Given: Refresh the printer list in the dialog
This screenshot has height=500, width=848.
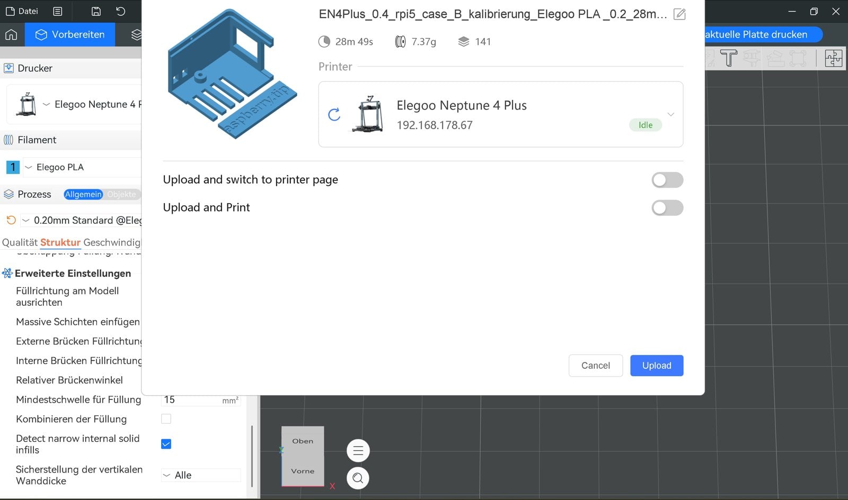Looking at the screenshot, I should coord(334,114).
